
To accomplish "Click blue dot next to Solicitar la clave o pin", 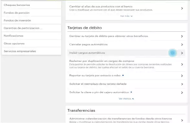I will coord(131,92).
